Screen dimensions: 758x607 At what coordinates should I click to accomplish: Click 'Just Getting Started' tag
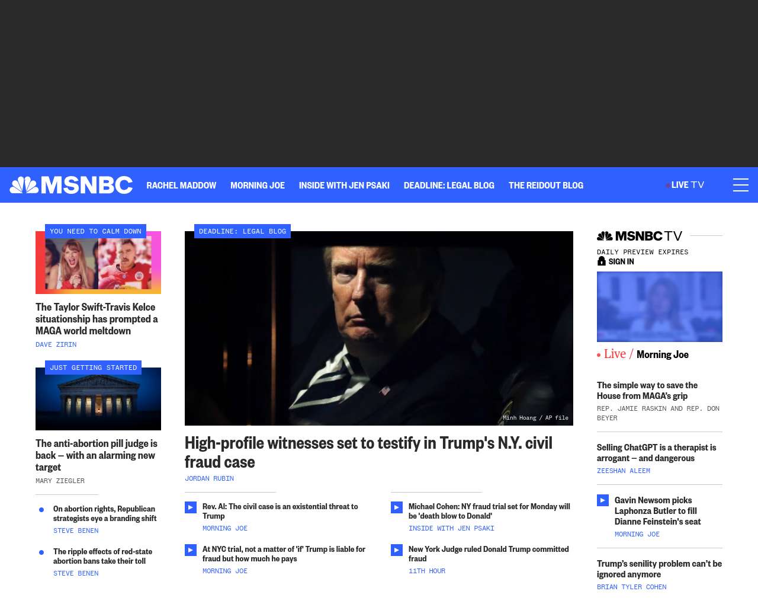coord(93,368)
